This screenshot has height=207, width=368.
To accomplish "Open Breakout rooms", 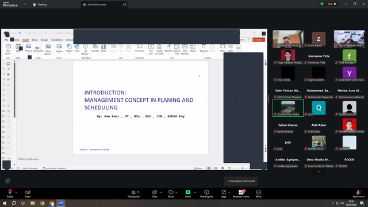I will pyautogui.click(x=241, y=194).
